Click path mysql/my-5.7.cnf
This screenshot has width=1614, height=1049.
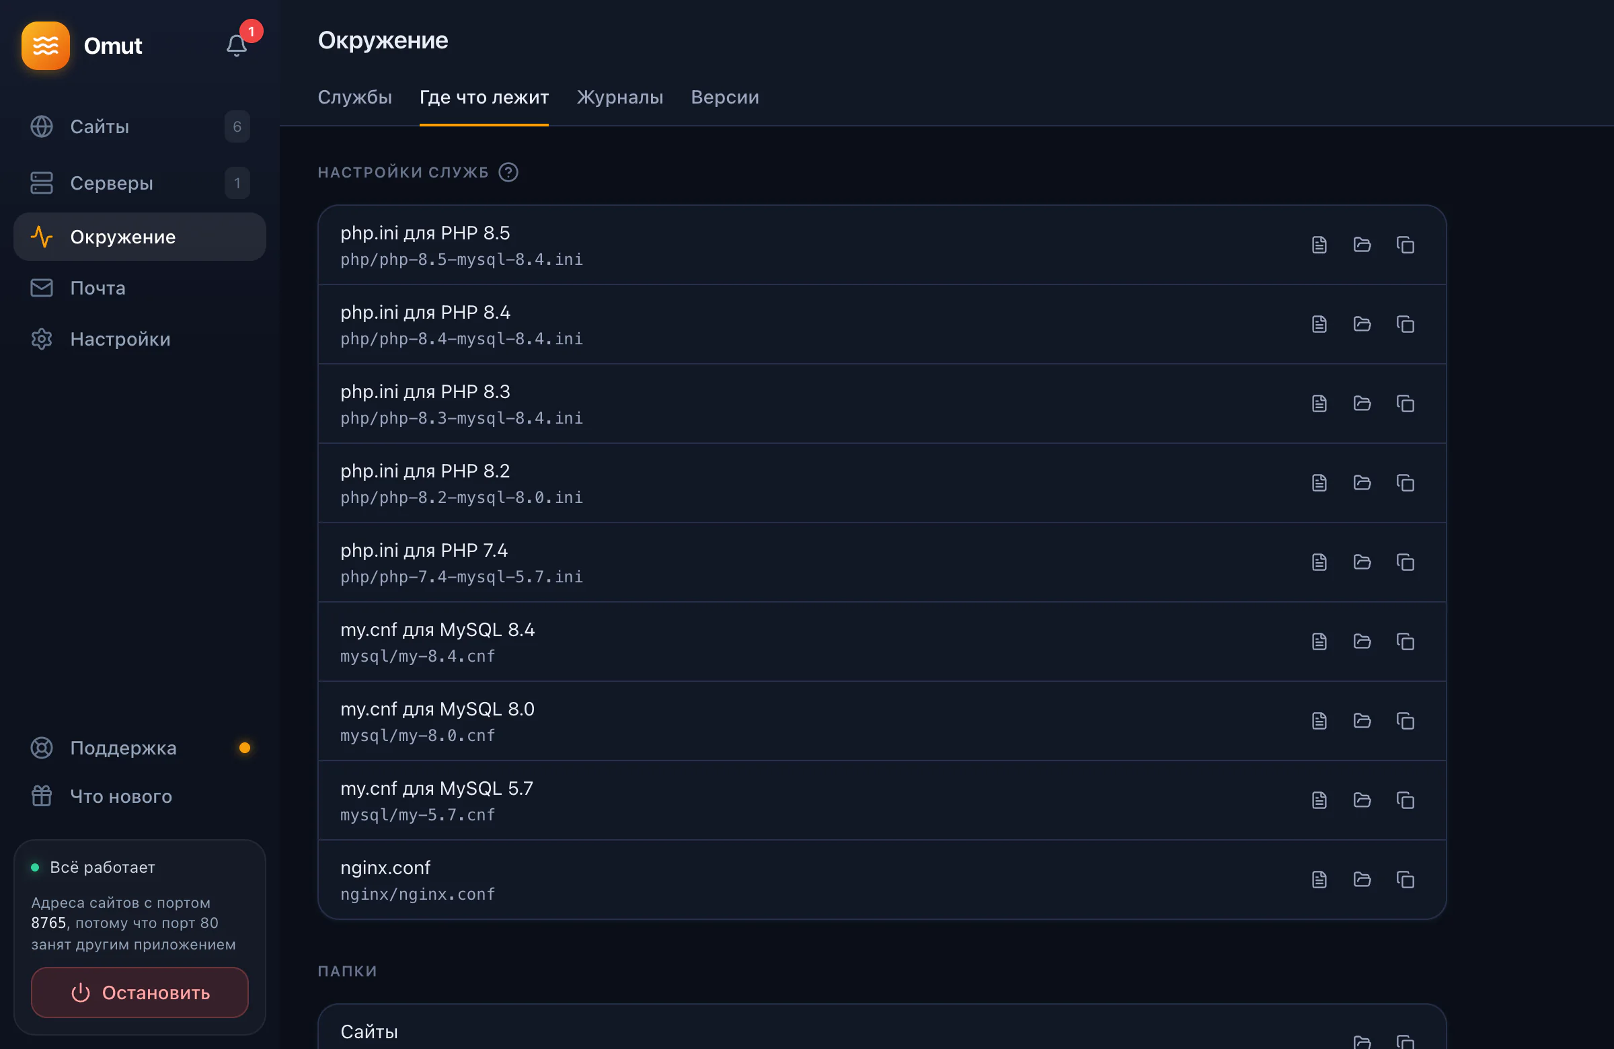(x=418, y=815)
